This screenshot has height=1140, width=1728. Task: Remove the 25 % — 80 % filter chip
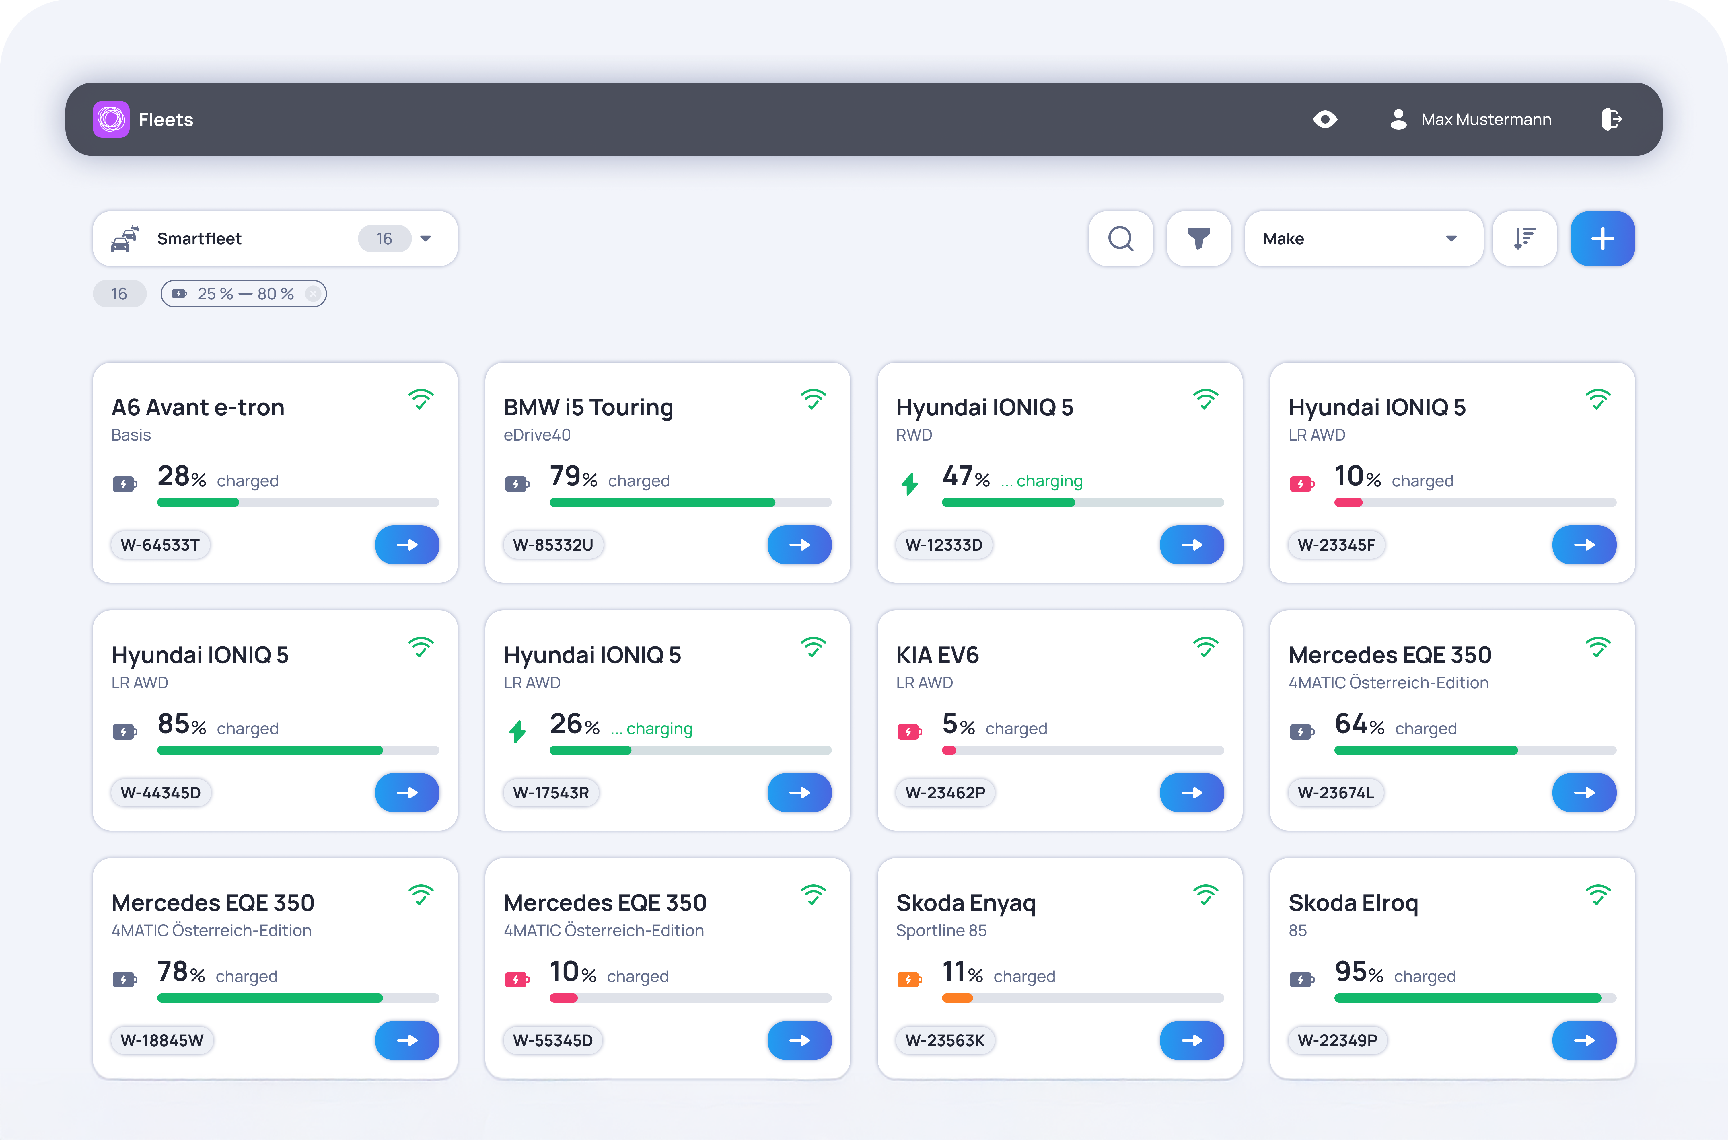click(x=313, y=294)
